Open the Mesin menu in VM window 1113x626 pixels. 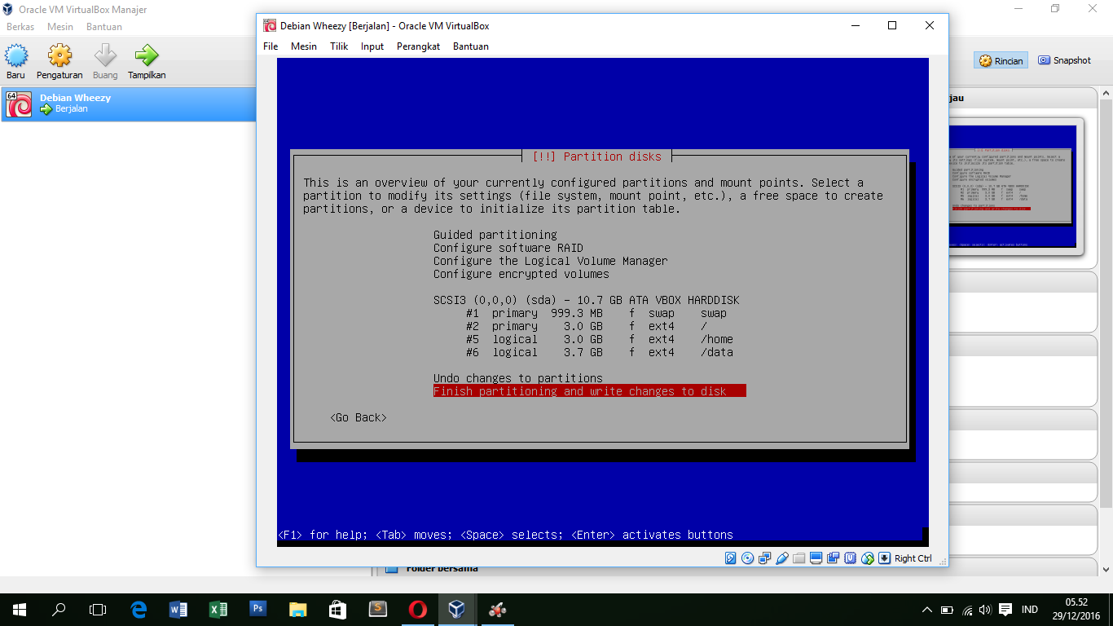point(304,46)
